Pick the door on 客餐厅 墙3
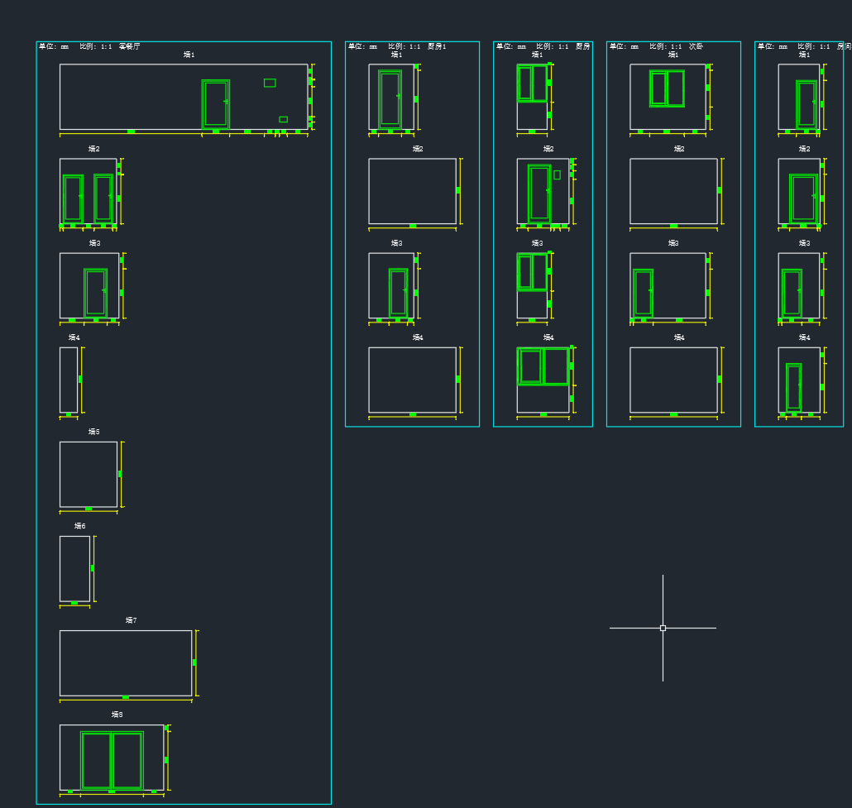The width and height of the screenshot is (852, 808). coord(95,292)
